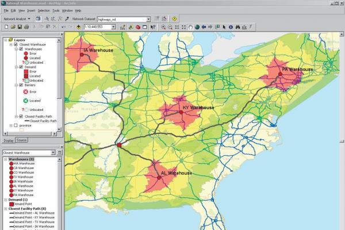Open the Selection menu
Viewport: 345px width, 230px height.
click(x=44, y=10)
